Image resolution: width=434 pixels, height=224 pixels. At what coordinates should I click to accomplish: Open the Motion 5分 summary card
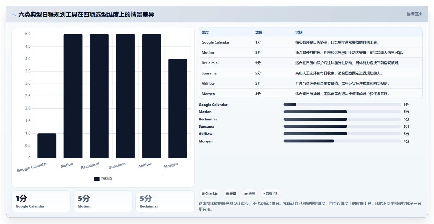coord(103,201)
